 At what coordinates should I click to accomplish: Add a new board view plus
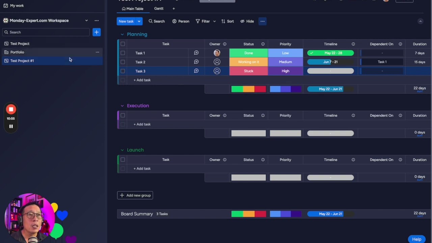pos(173,8)
